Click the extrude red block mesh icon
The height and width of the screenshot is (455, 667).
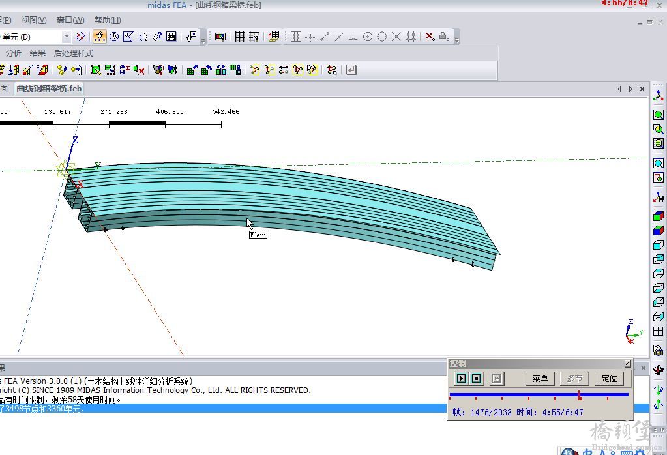pyautogui.click(x=42, y=70)
